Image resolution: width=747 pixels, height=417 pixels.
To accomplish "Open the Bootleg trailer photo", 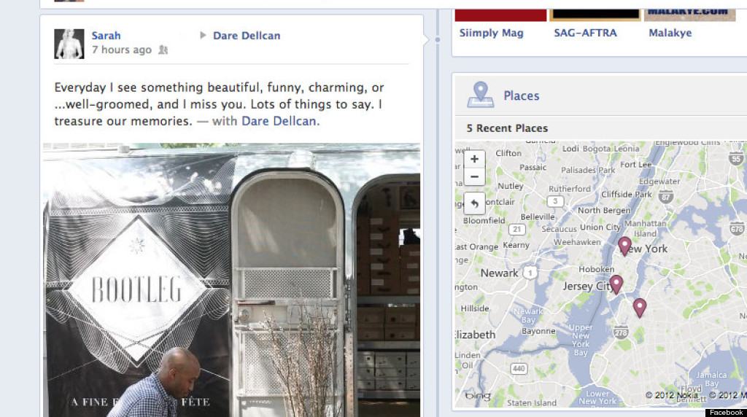I will tap(231, 280).
